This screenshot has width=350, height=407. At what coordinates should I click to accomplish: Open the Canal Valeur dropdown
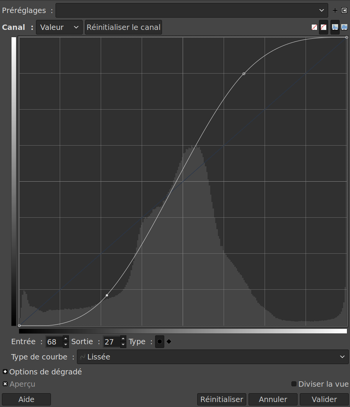59,27
